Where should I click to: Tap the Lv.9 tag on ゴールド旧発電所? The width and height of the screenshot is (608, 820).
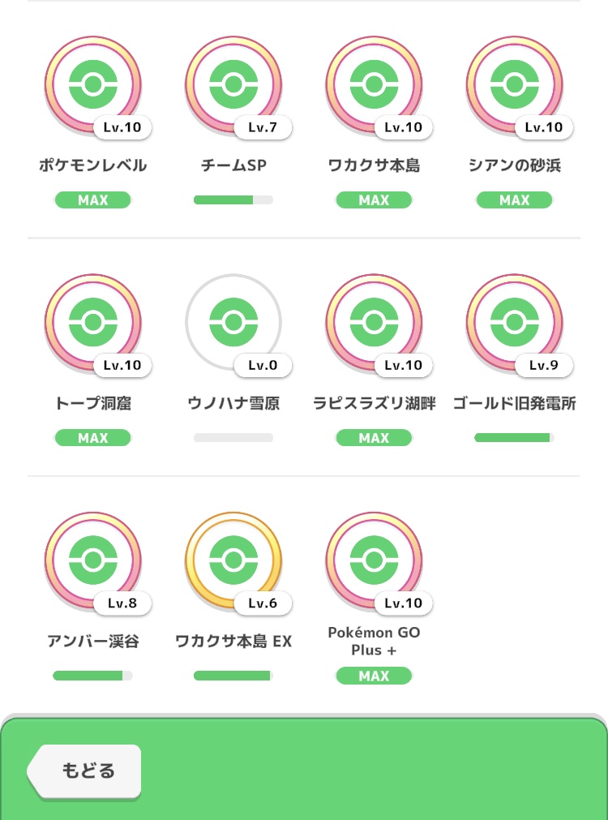[x=543, y=365]
